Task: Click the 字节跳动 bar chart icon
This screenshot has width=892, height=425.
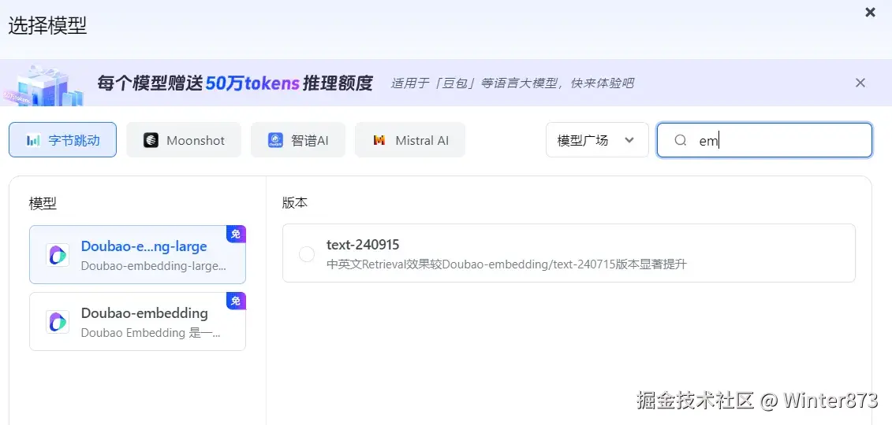Action: coord(34,140)
